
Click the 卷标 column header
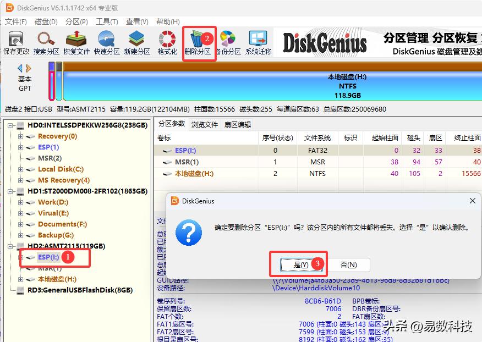(x=206, y=138)
